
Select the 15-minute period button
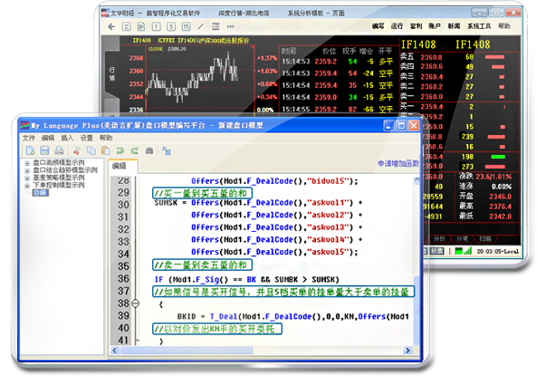tap(186, 27)
